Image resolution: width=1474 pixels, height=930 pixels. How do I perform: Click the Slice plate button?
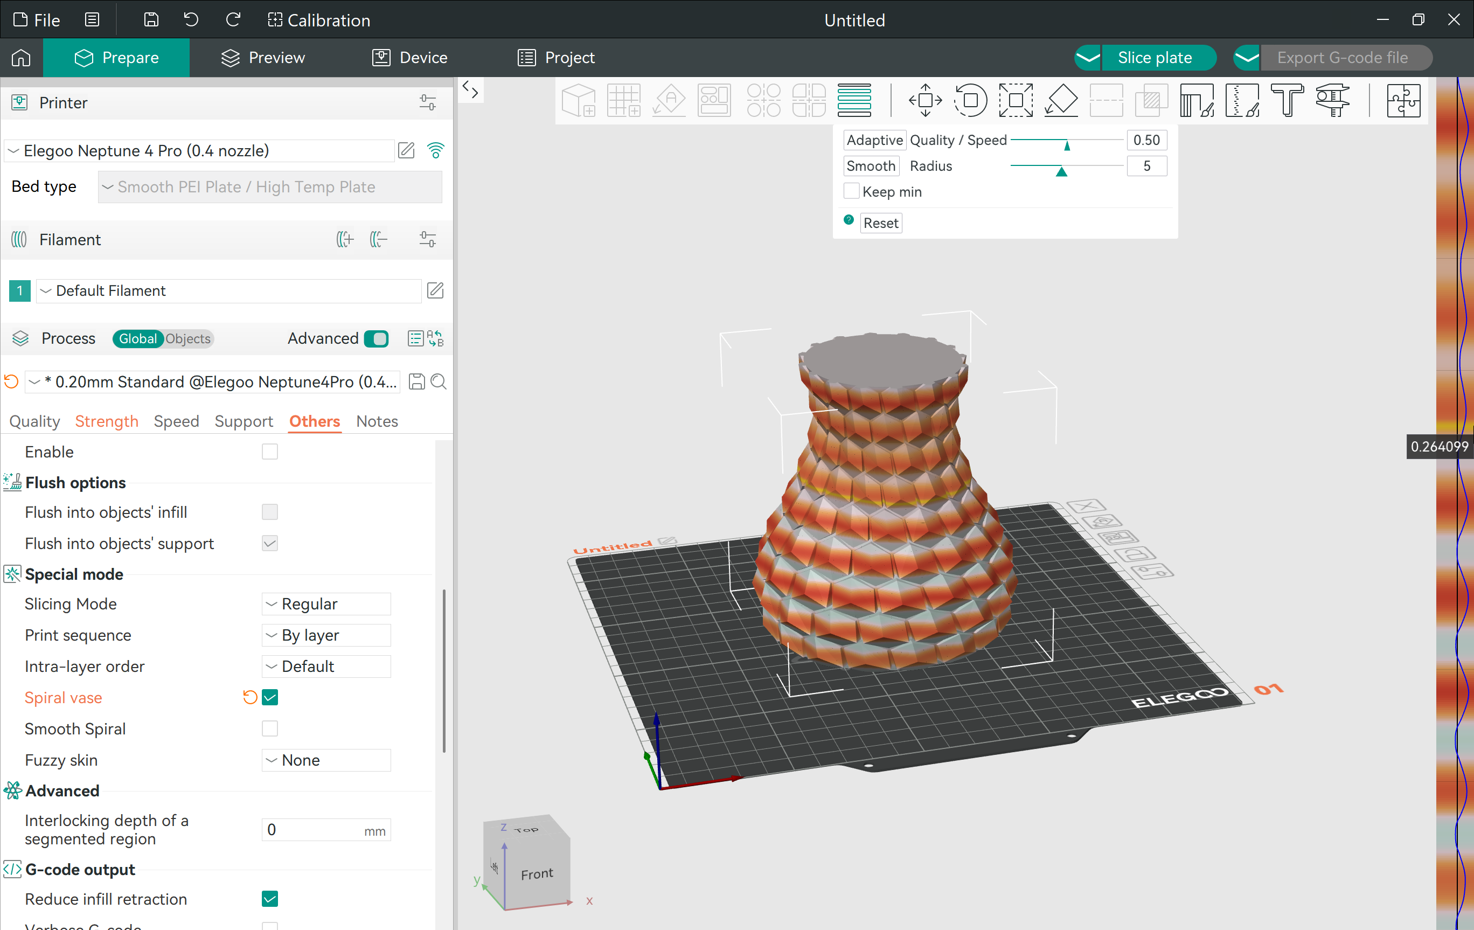(x=1156, y=57)
